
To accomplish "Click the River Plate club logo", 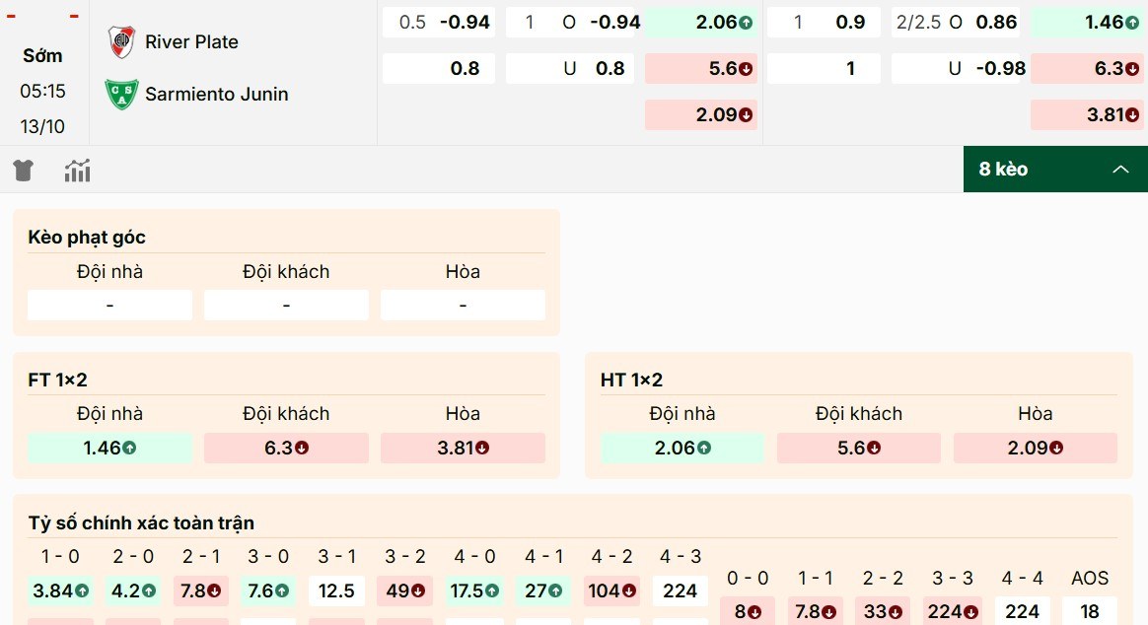I will click(121, 41).
